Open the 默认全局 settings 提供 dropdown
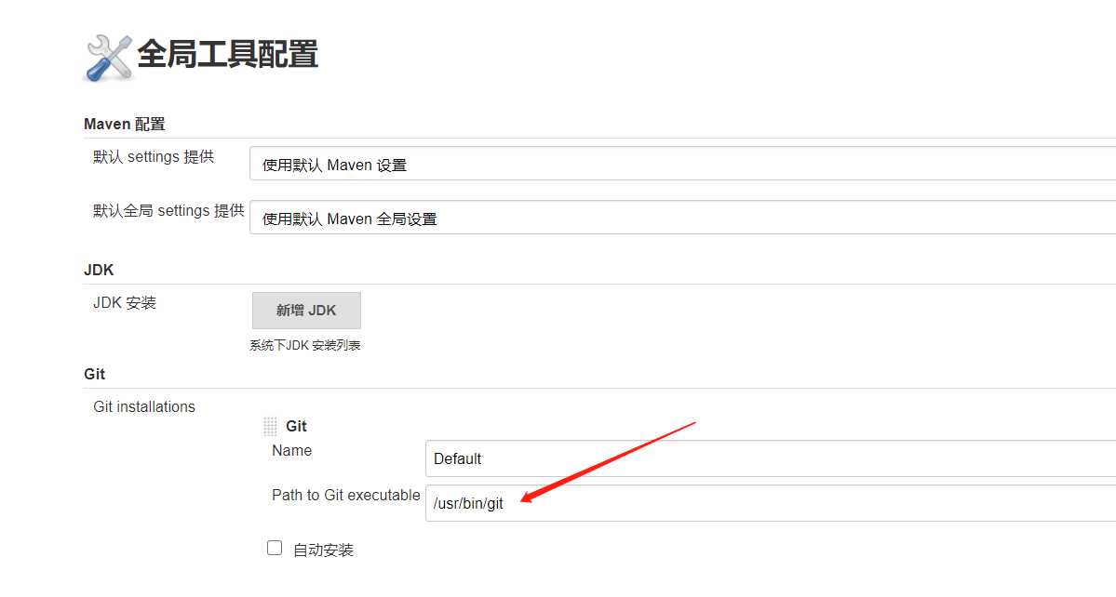Screen dimensions: 1116x597 pyautogui.click(x=682, y=218)
